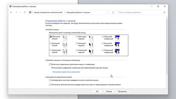The height and width of the screenshot is (99, 176).
Task: Go up one level with the up arrow
Action: [x=25, y=12]
